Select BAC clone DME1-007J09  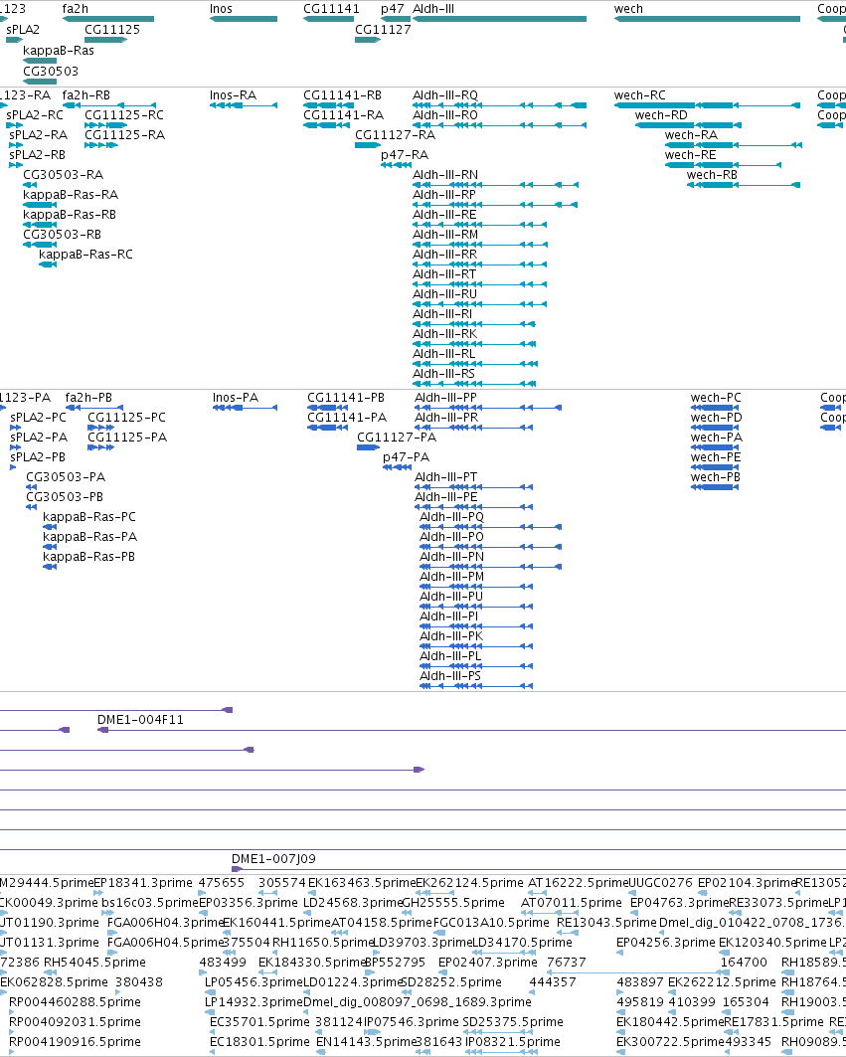coord(273,859)
